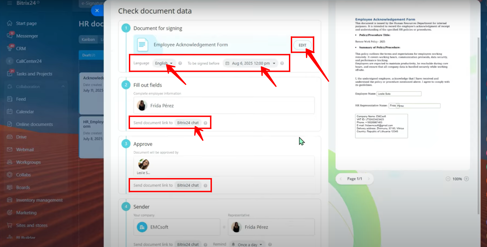
Task: Open Marketing in sidebar
Action: [x=26, y=213]
